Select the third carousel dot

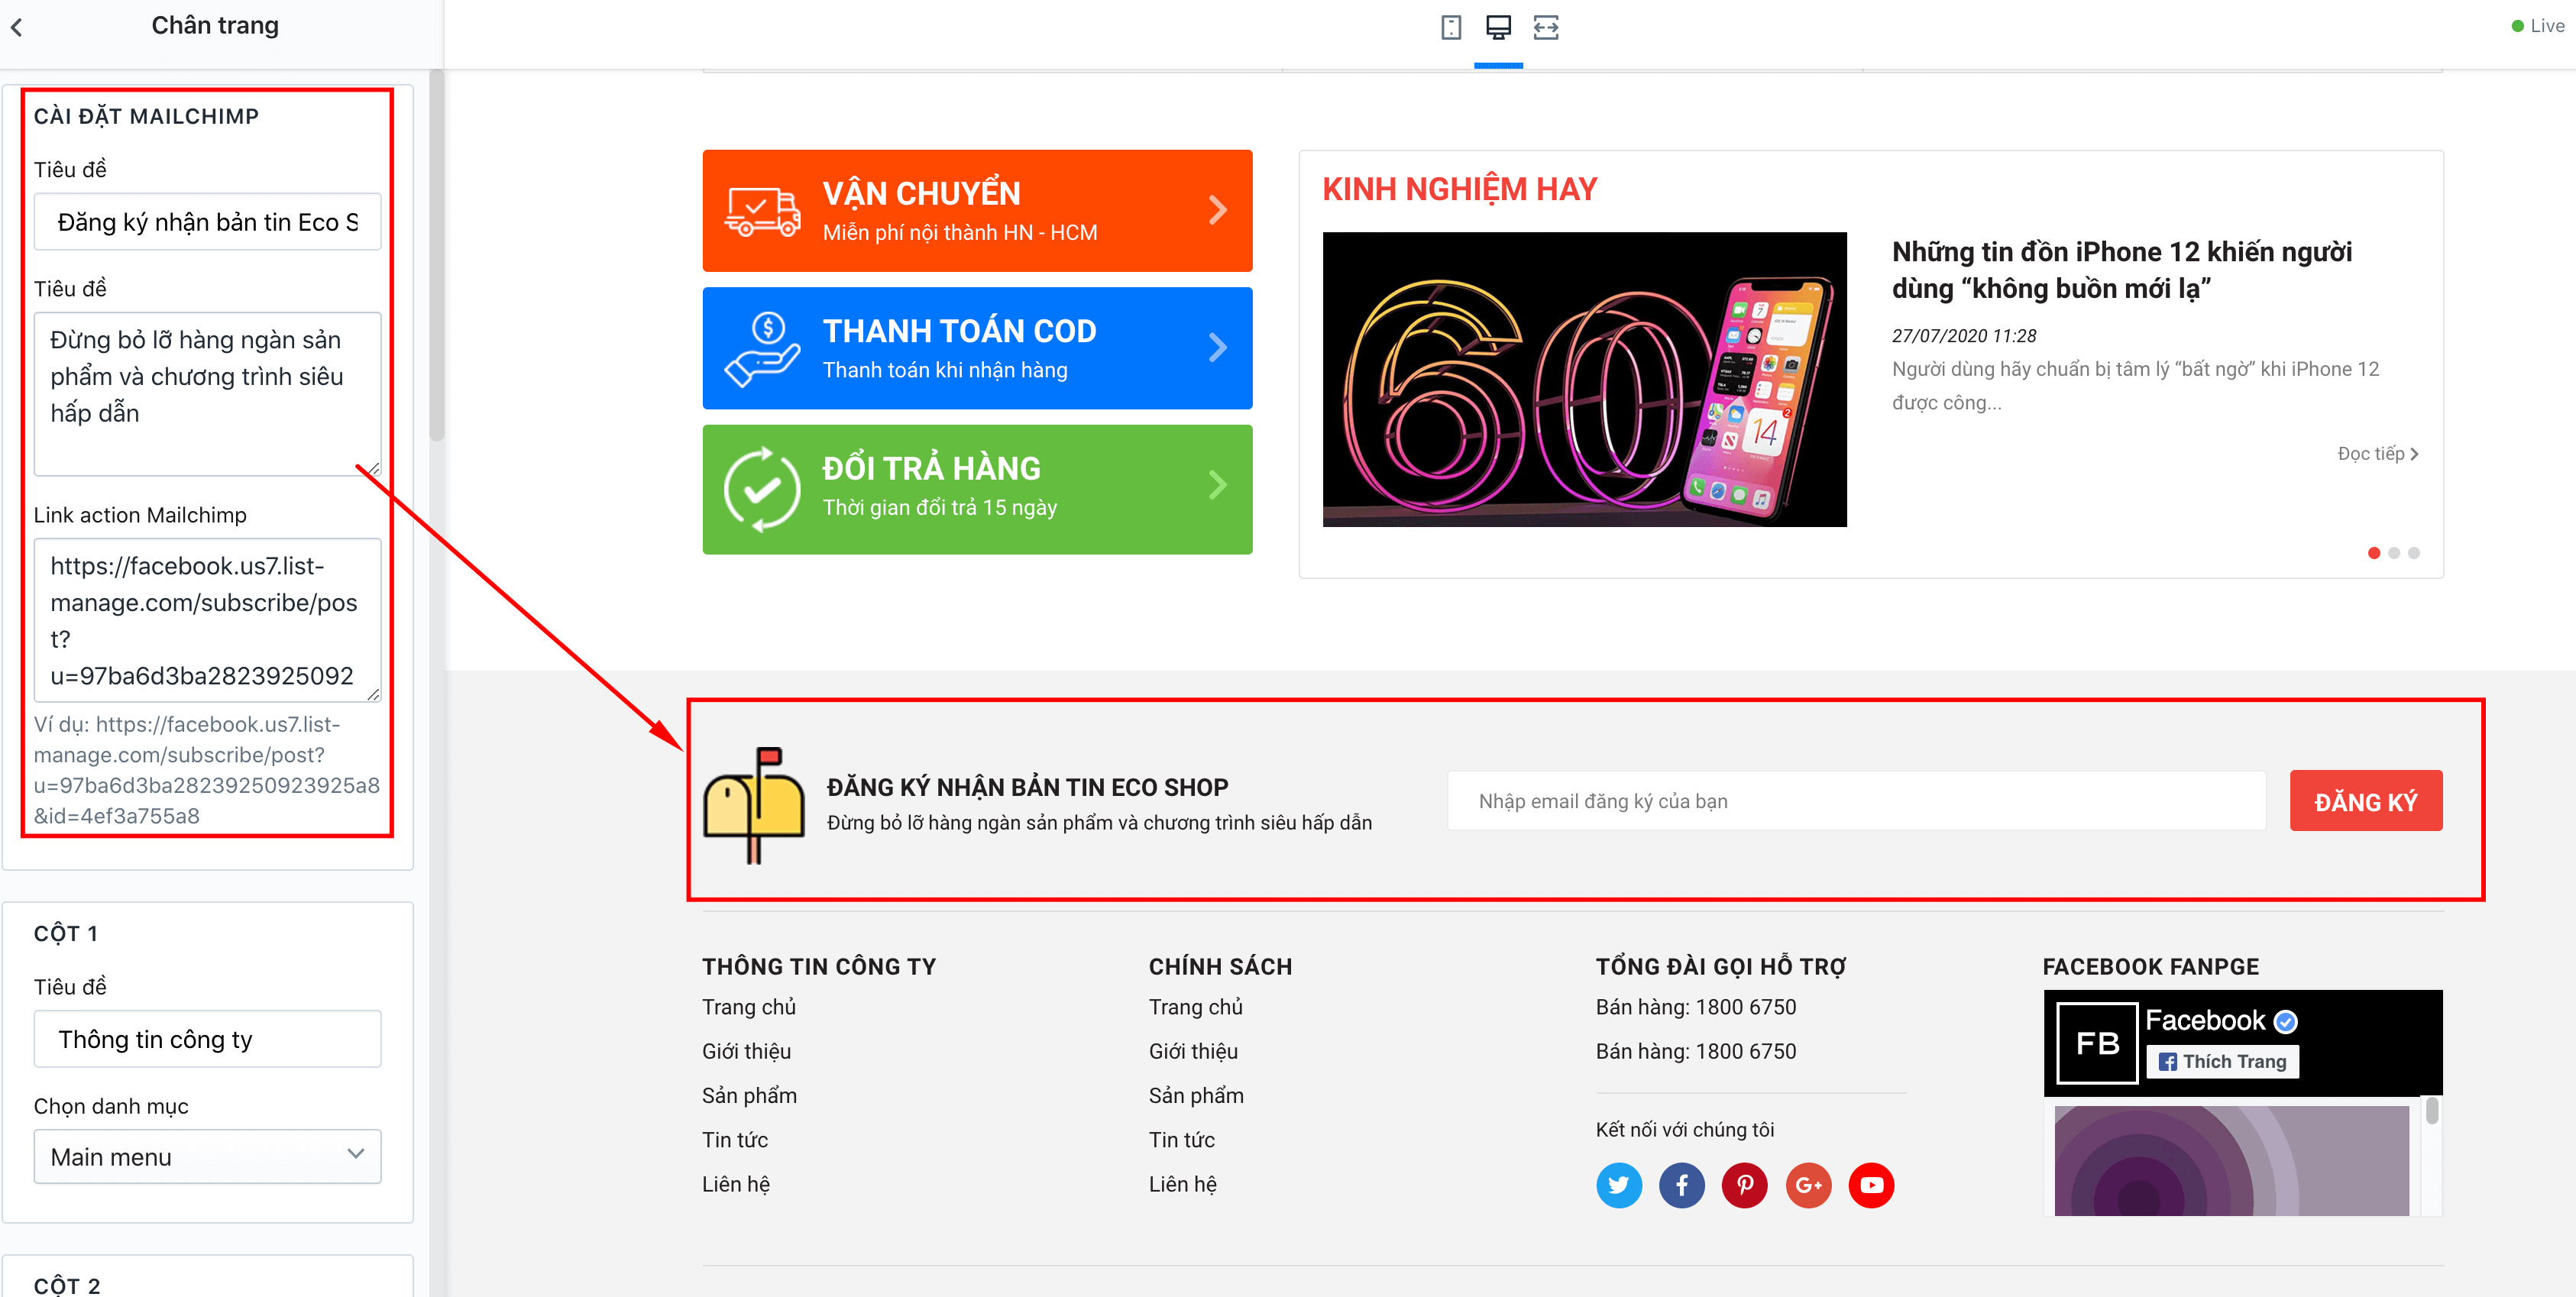tap(2414, 553)
